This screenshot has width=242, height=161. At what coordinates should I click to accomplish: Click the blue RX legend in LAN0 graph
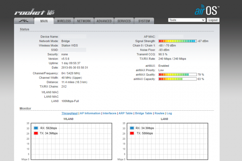click(x=132, y=129)
